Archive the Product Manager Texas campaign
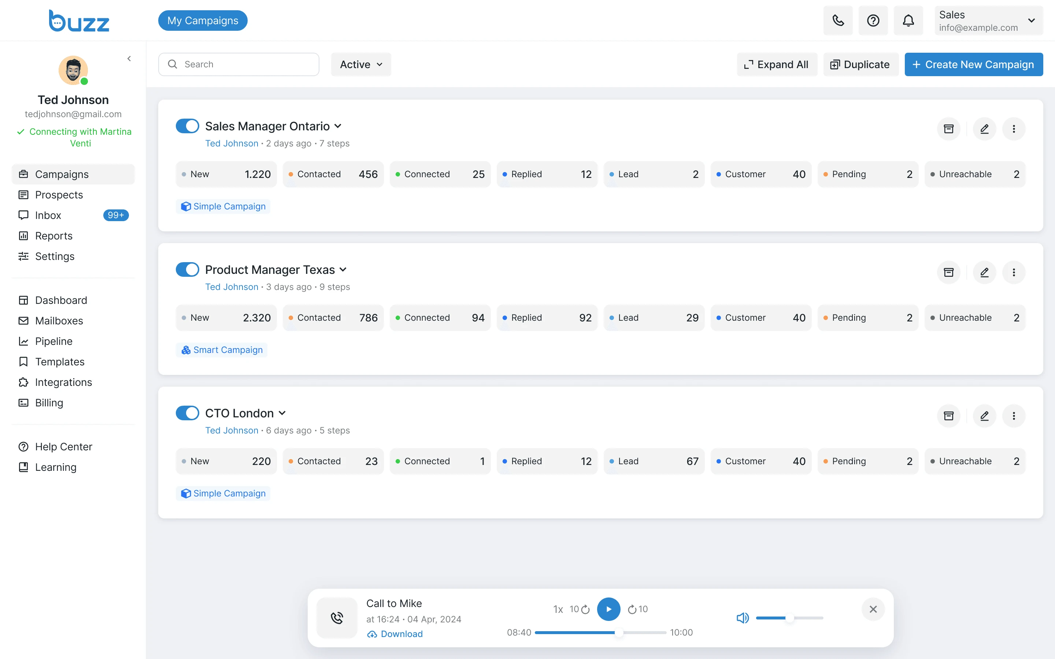The width and height of the screenshot is (1055, 659). 949,272
